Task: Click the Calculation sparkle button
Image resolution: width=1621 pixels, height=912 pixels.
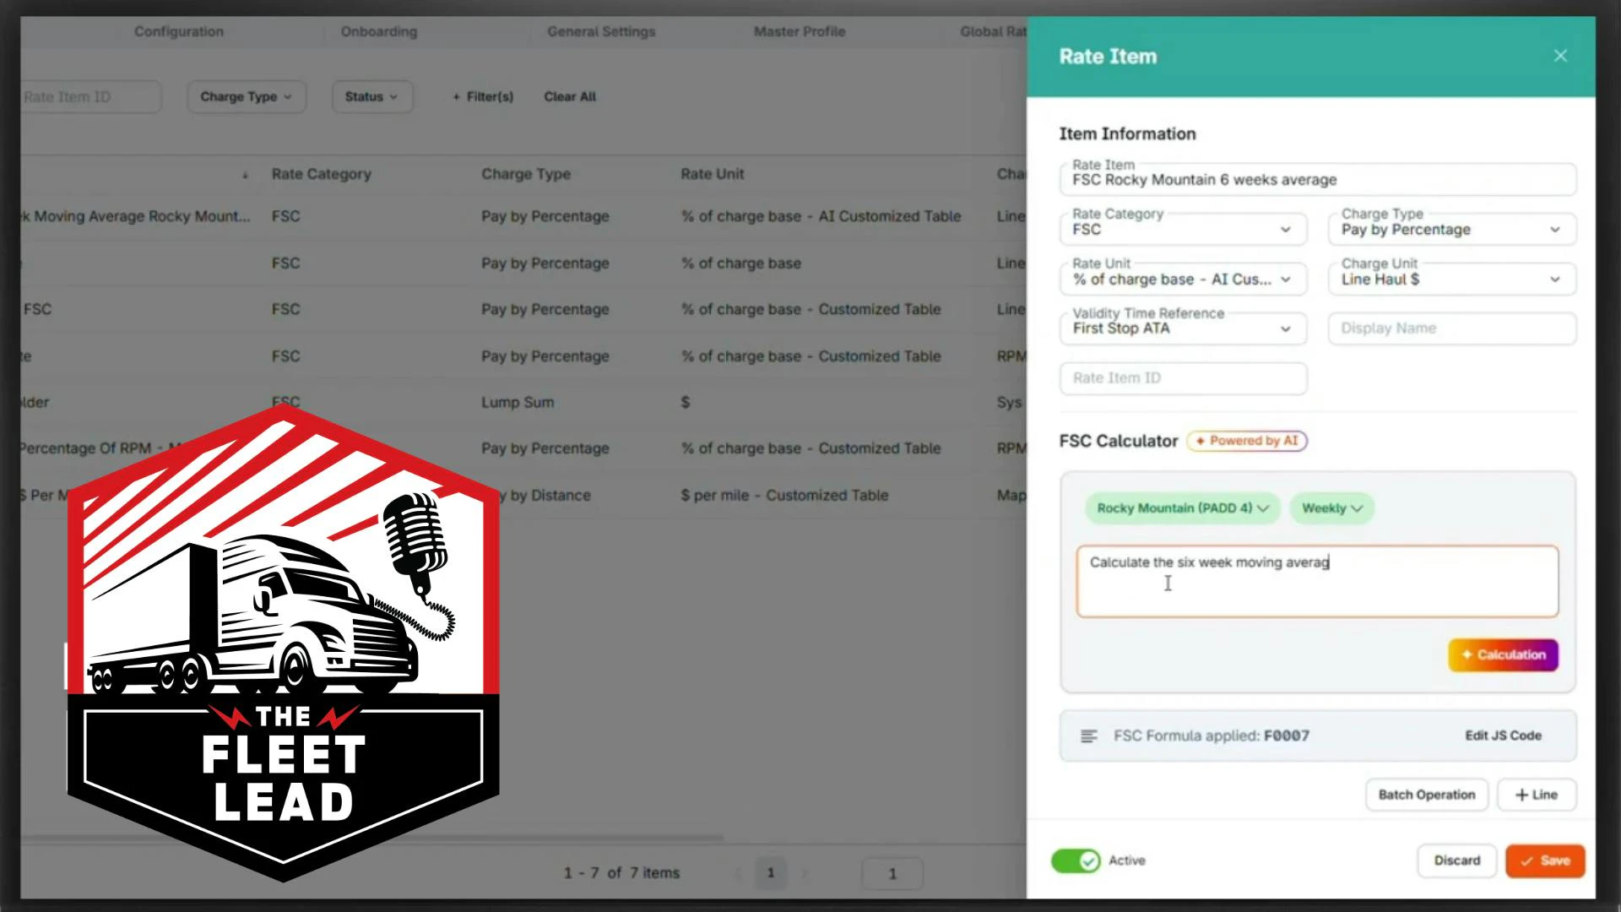Action: point(1503,654)
